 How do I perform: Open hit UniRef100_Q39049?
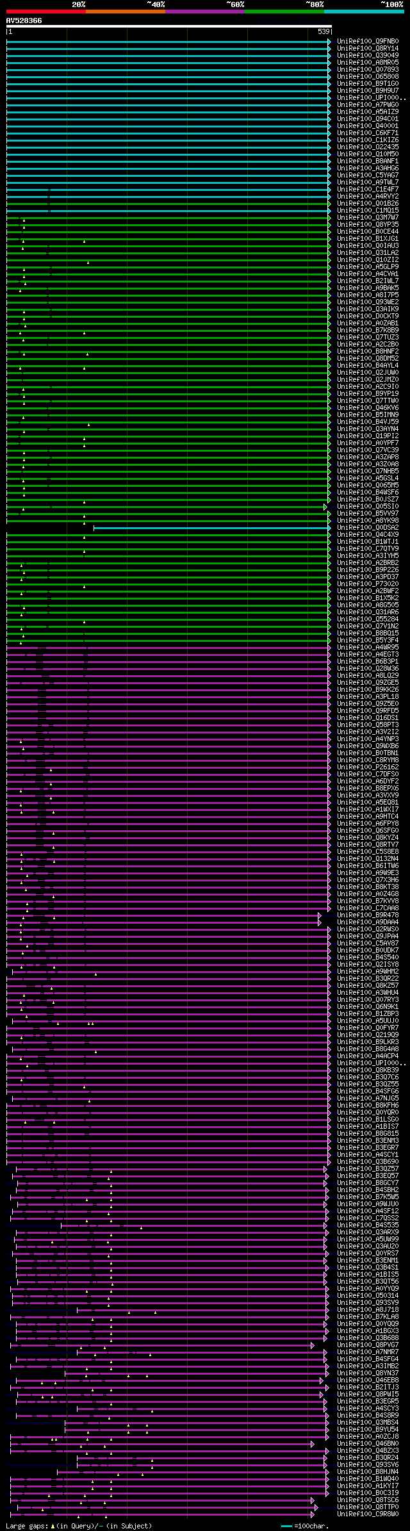(368, 56)
